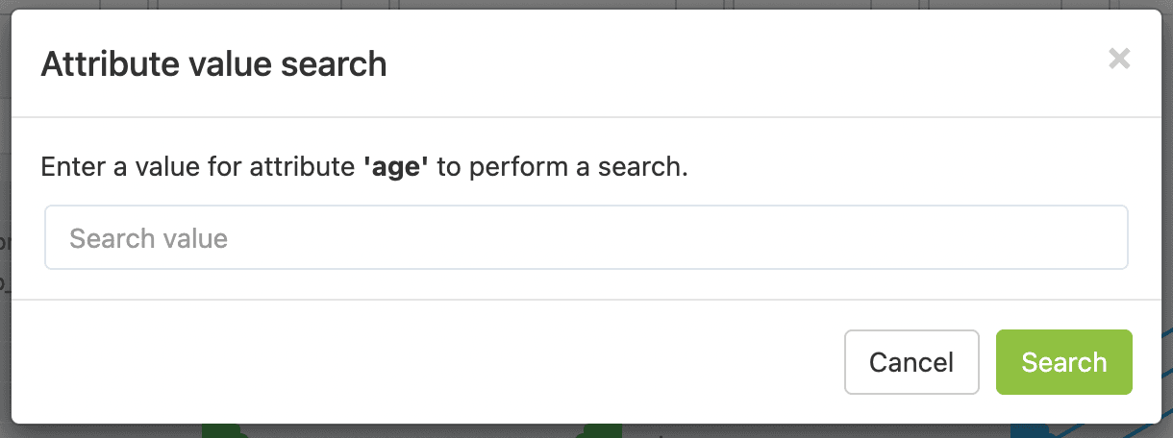Click the 'Search value' placeholder text

149,238
